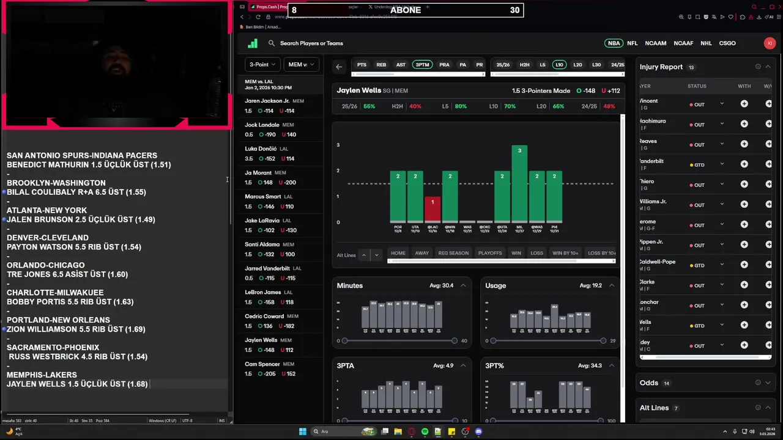Add Clarke to WITH filter
This screenshot has width=783, height=440.
(x=744, y=285)
